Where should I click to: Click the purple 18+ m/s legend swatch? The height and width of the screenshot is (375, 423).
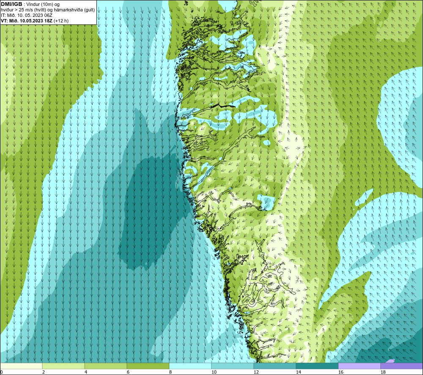tap(401, 366)
